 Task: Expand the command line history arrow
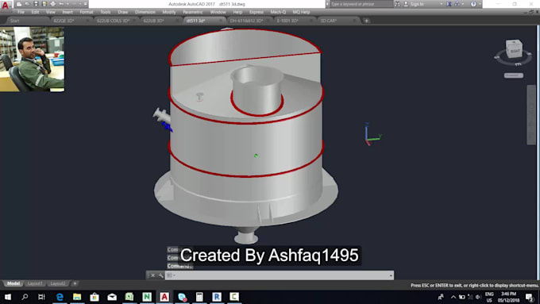(391, 275)
